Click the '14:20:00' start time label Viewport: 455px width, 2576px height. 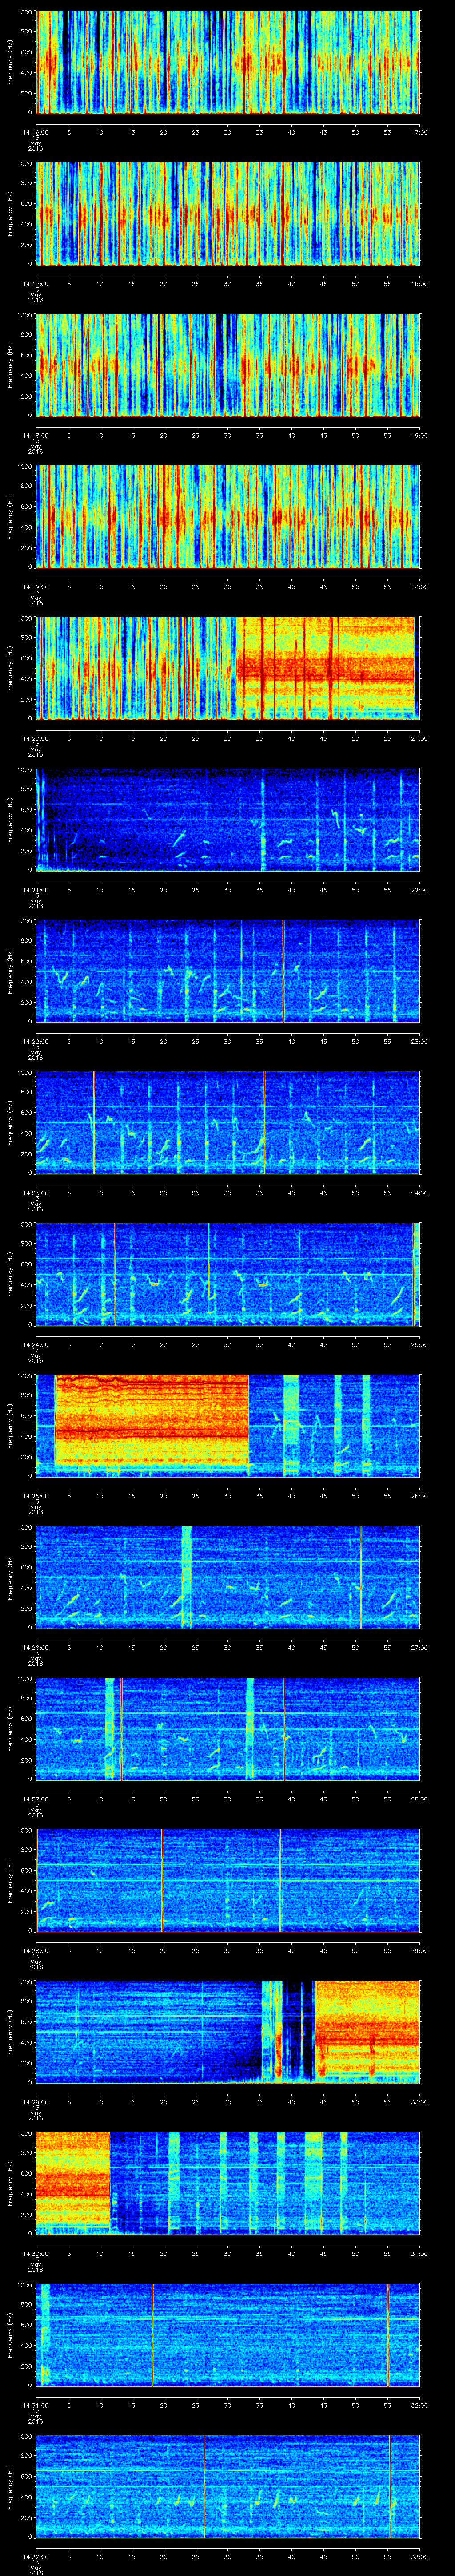point(36,738)
